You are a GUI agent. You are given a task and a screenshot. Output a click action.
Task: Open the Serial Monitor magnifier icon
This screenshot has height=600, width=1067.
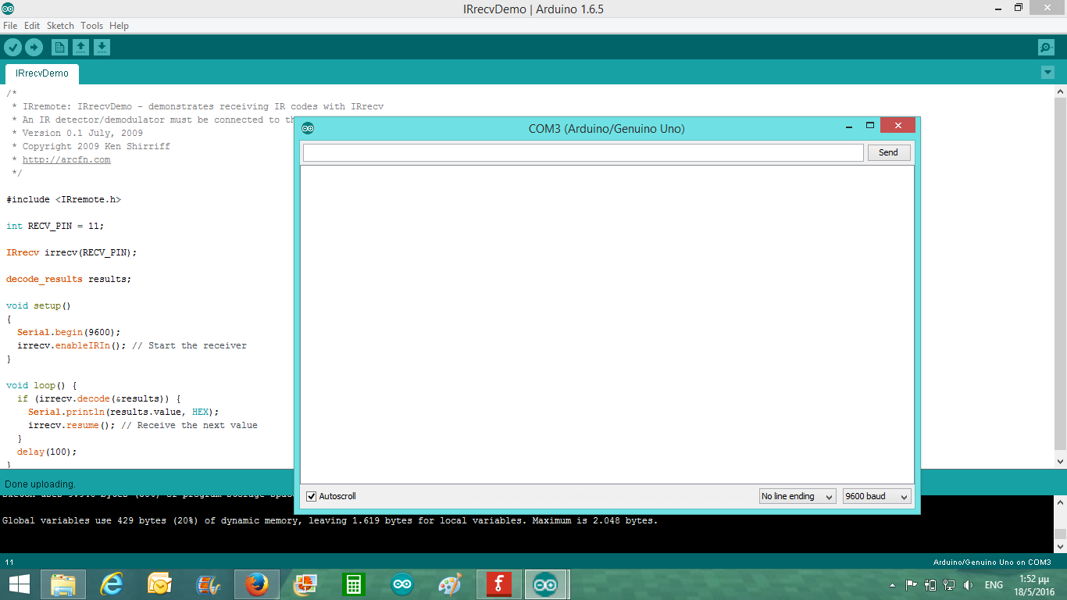click(1046, 48)
